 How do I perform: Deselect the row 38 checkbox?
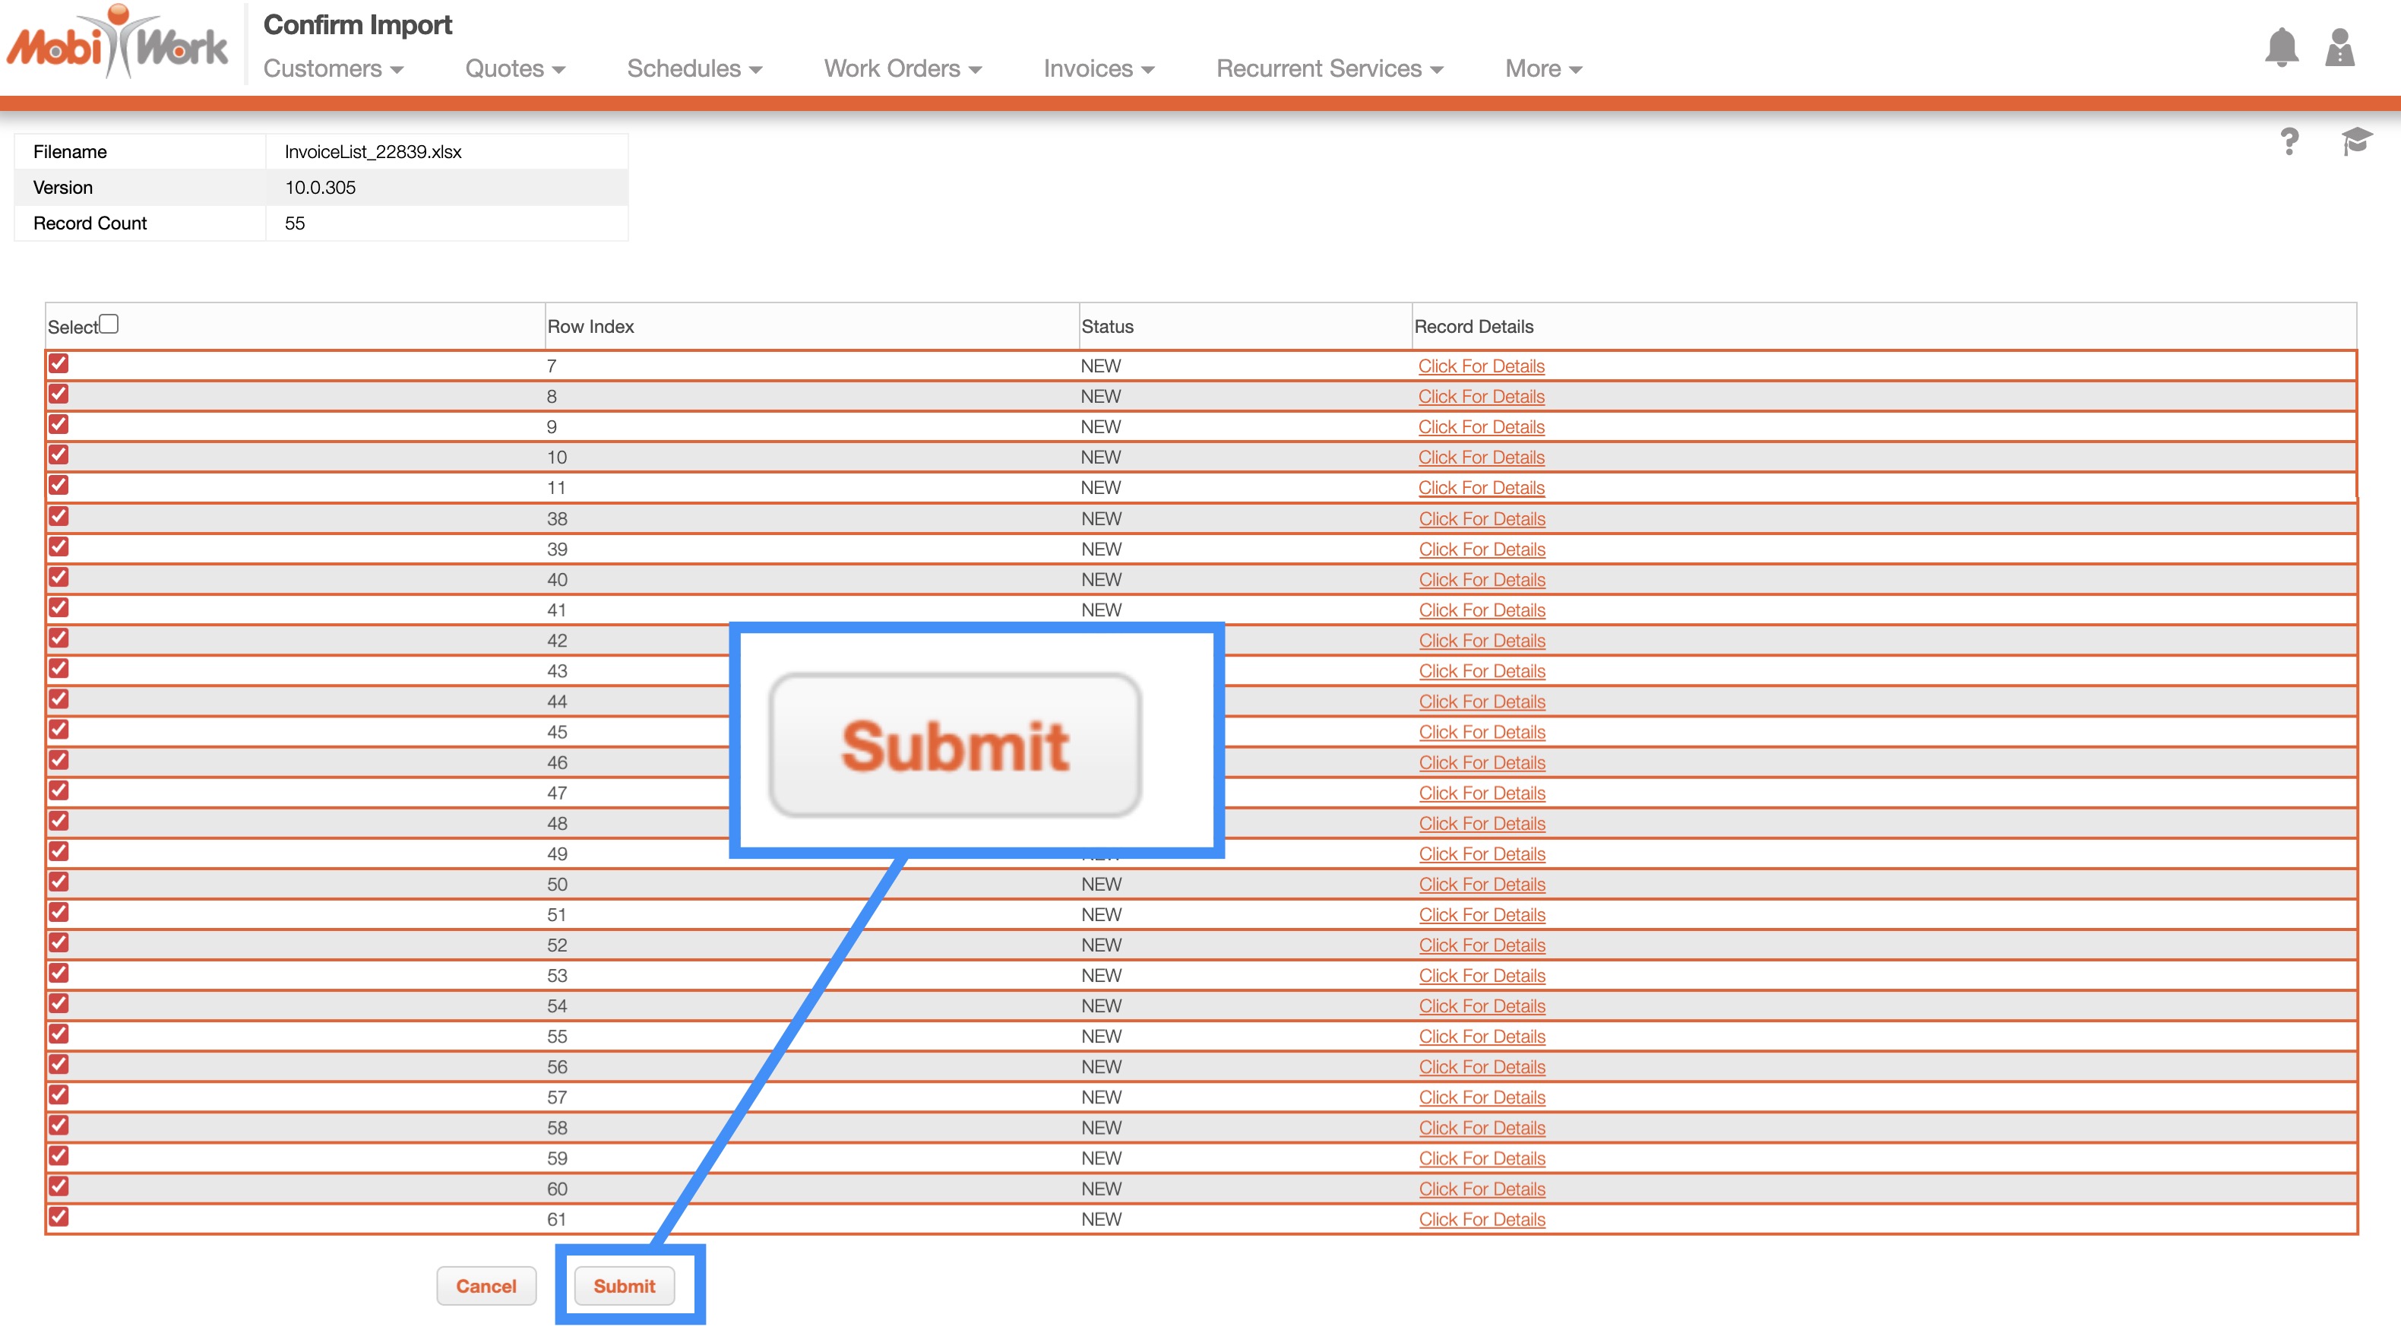tap(59, 516)
